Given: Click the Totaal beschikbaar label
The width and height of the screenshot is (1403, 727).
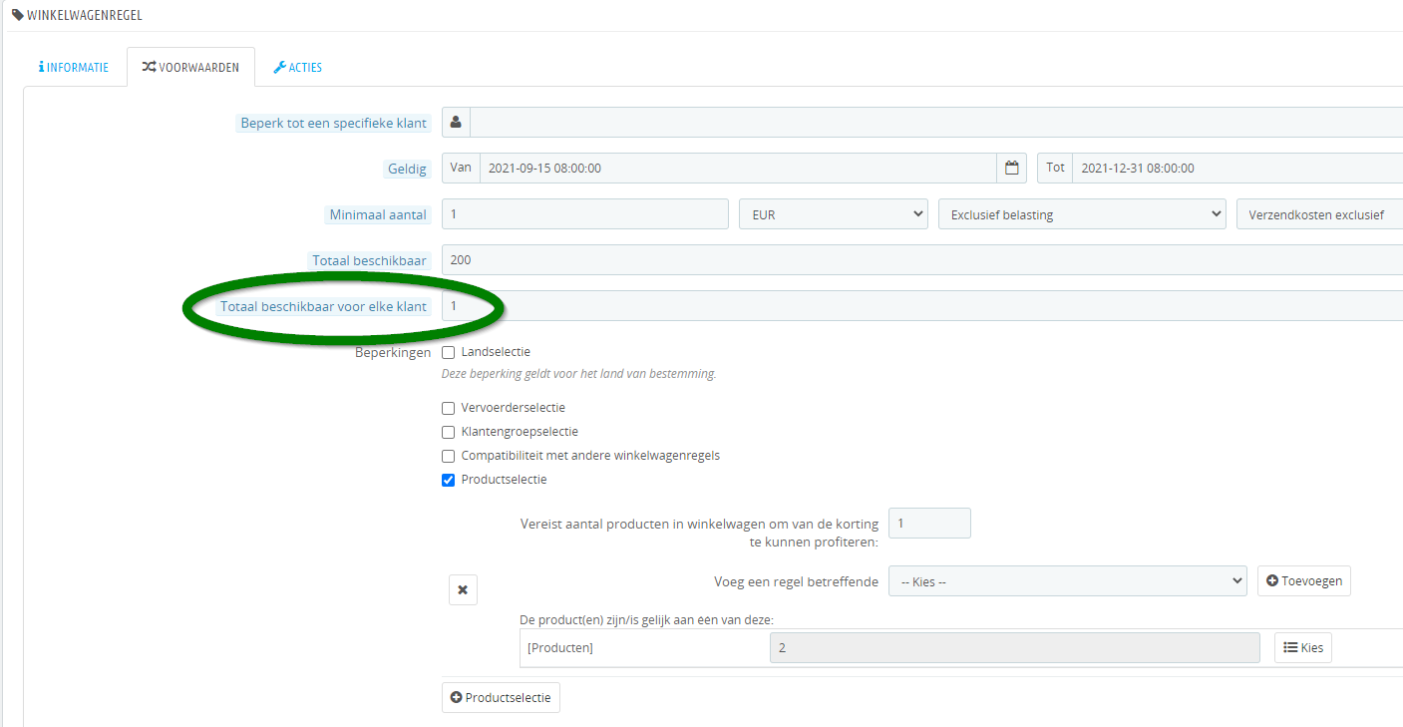Looking at the screenshot, I should [x=369, y=261].
